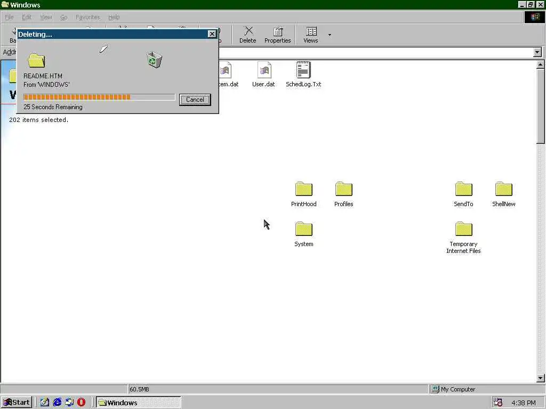Launch Internet Explorer from quick launch

click(x=57, y=403)
